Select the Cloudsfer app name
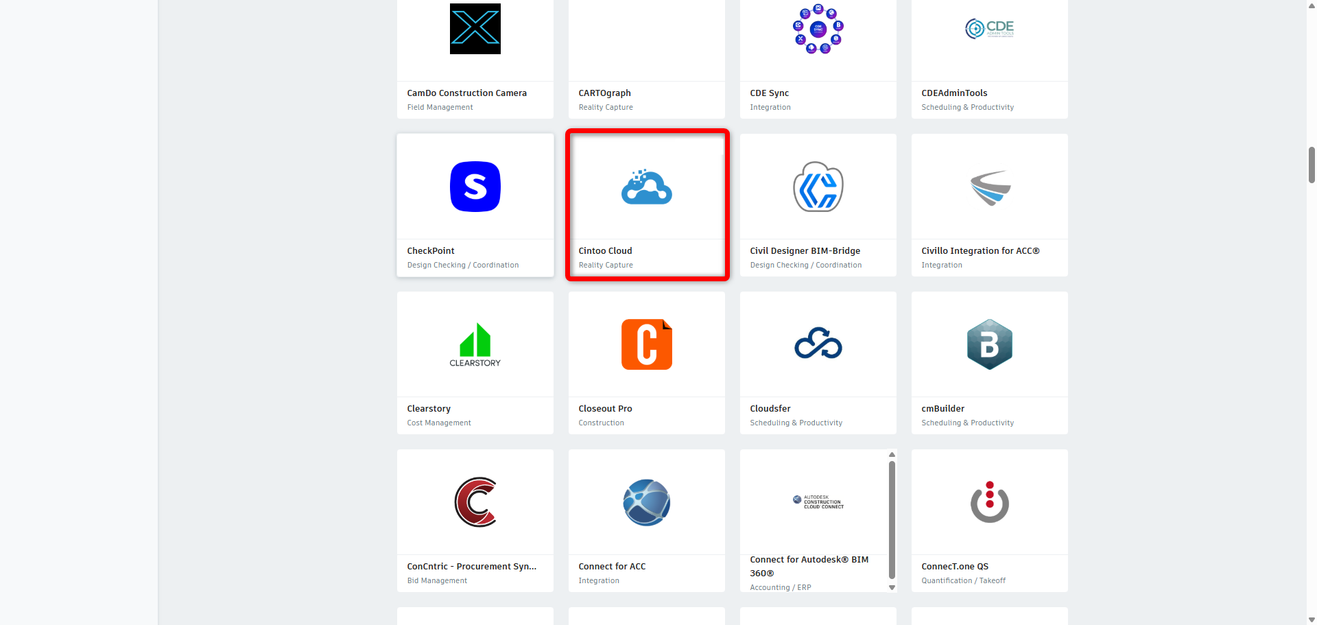 tap(770, 409)
